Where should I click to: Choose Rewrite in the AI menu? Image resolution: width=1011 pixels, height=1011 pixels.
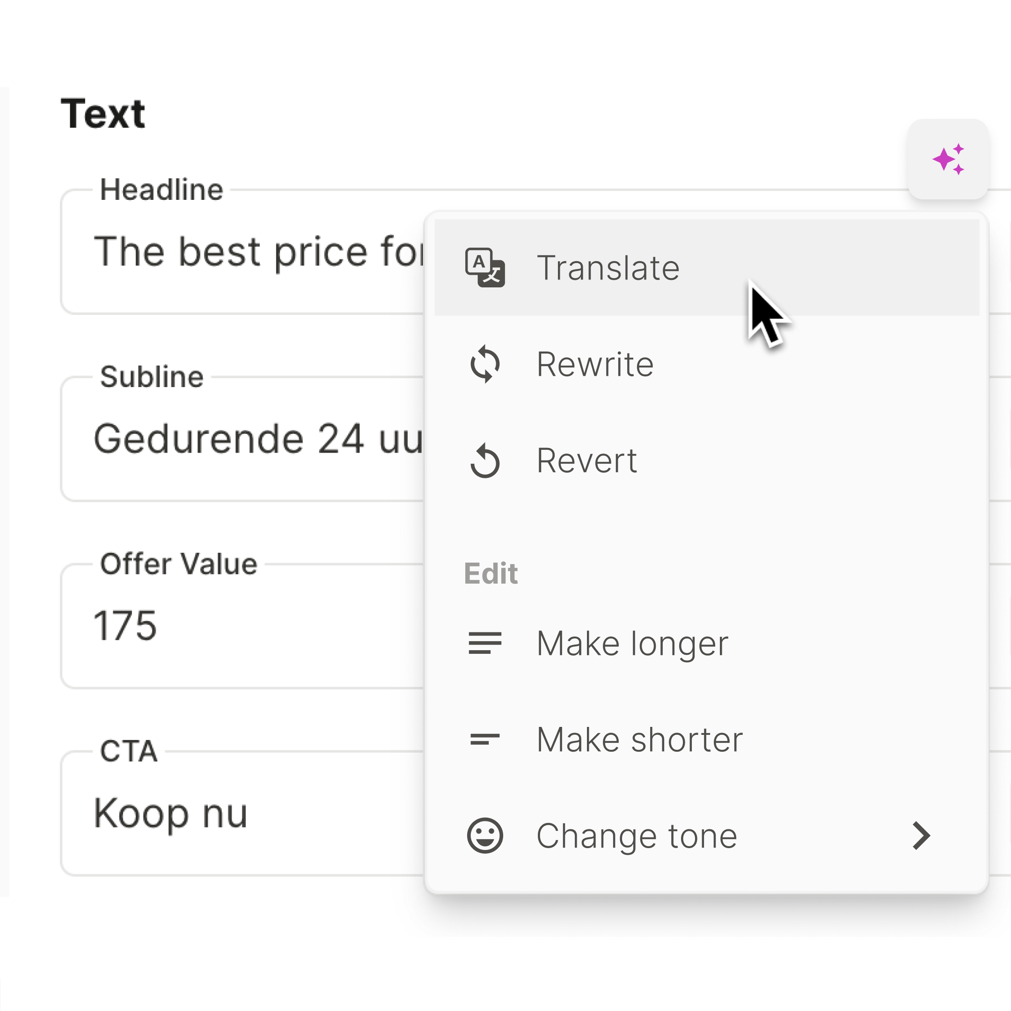pyautogui.click(x=595, y=364)
